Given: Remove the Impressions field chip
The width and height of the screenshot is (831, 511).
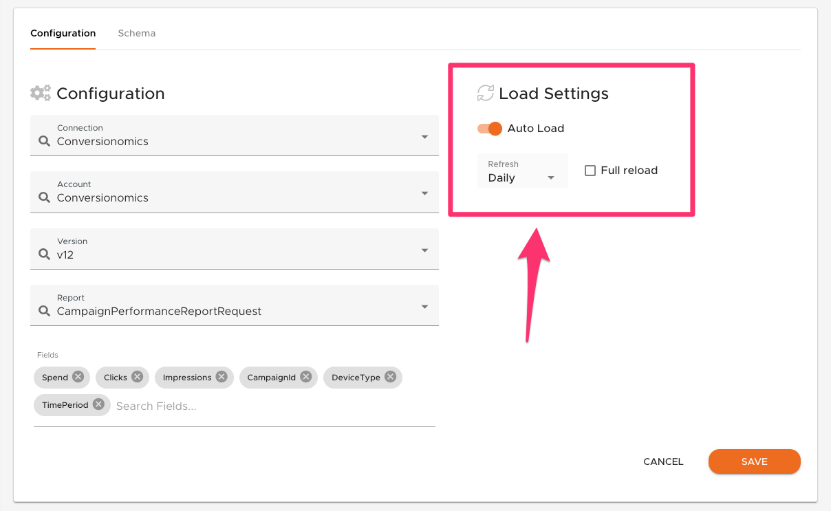Looking at the screenshot, I should pos(221,377).
